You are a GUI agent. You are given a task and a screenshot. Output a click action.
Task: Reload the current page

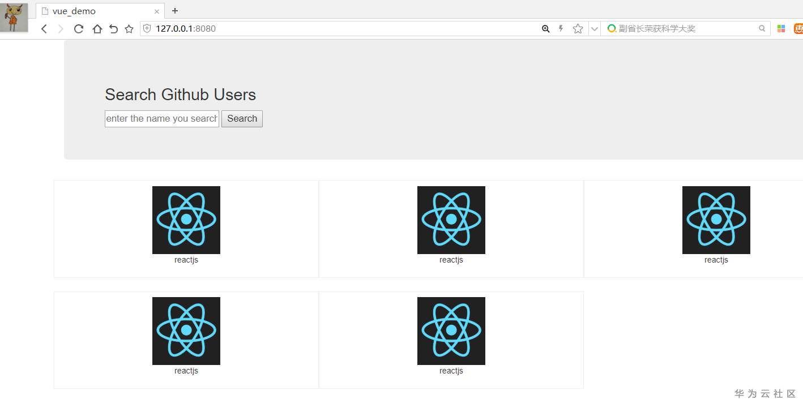pyautogui.click(x=79, y=29)
